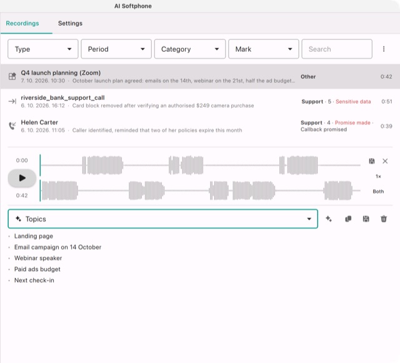Viewport: 400px width, 363px height.
Task: Regenerate the AI summary with the sparkle icon
Action: tap(329, 219)
